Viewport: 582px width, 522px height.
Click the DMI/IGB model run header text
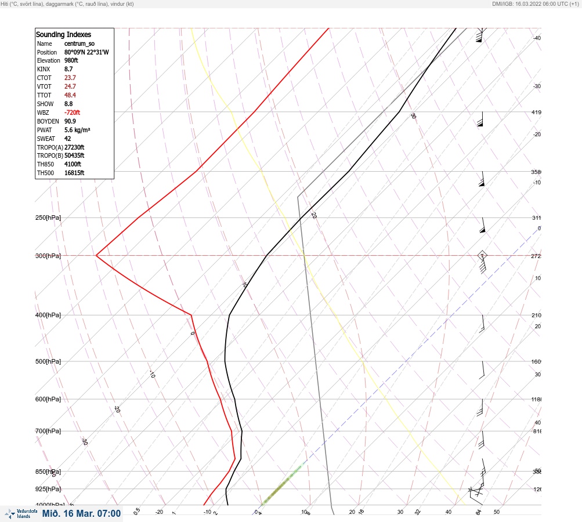[535, 3]
